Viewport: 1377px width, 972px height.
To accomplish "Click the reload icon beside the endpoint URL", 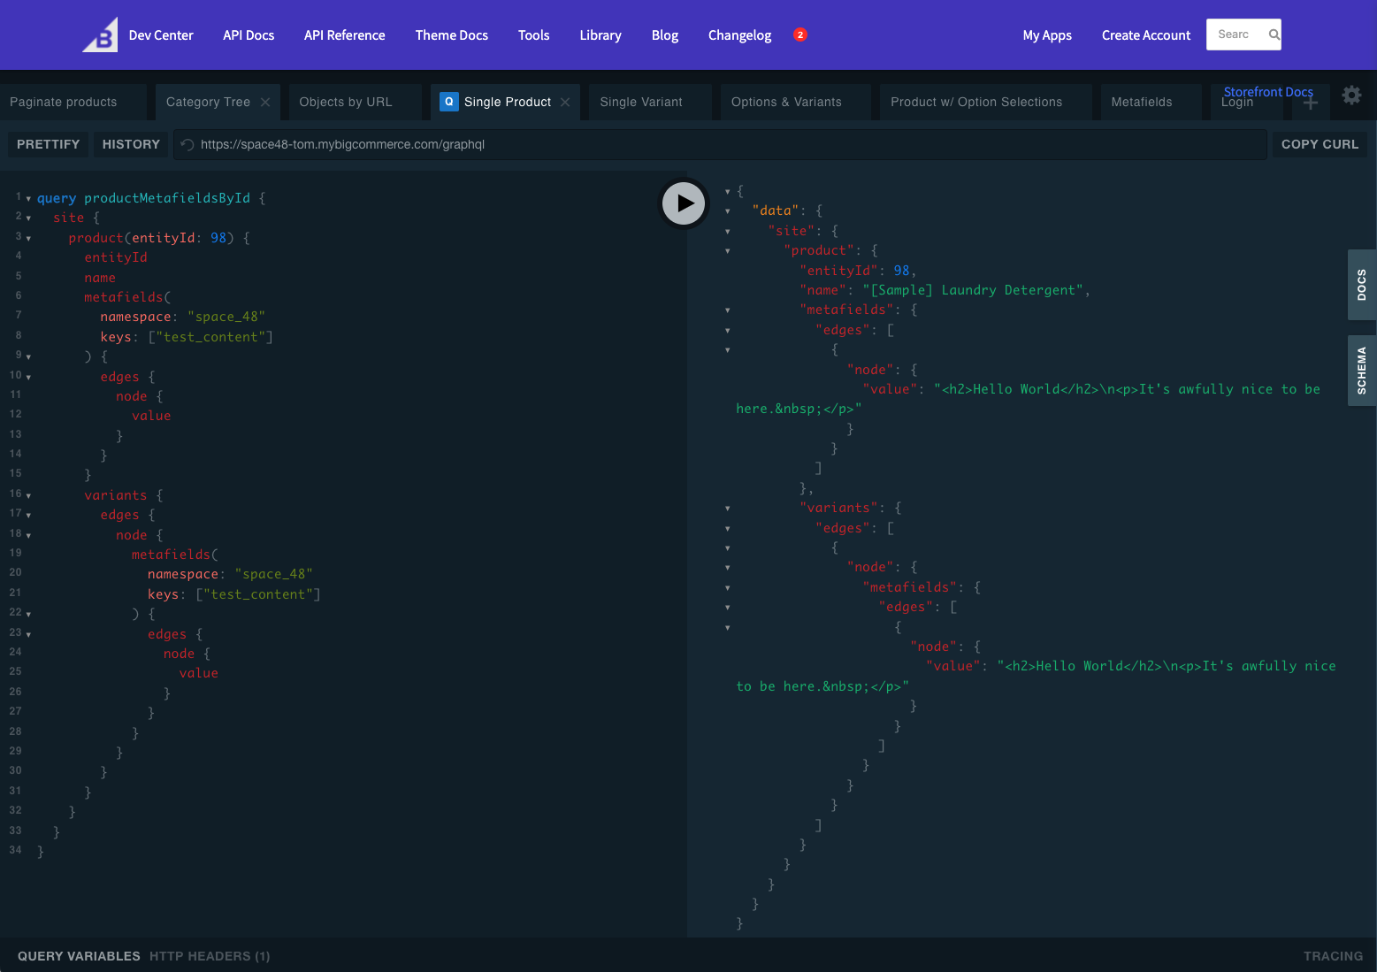I will 187,145.
